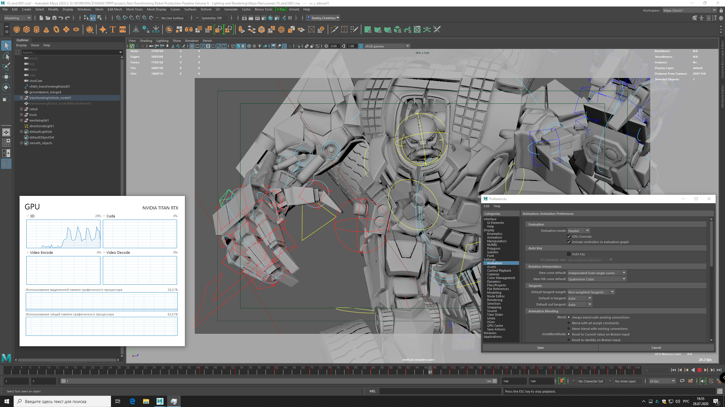
Task: Click the Render current frame icon
Action: [251, 18]
